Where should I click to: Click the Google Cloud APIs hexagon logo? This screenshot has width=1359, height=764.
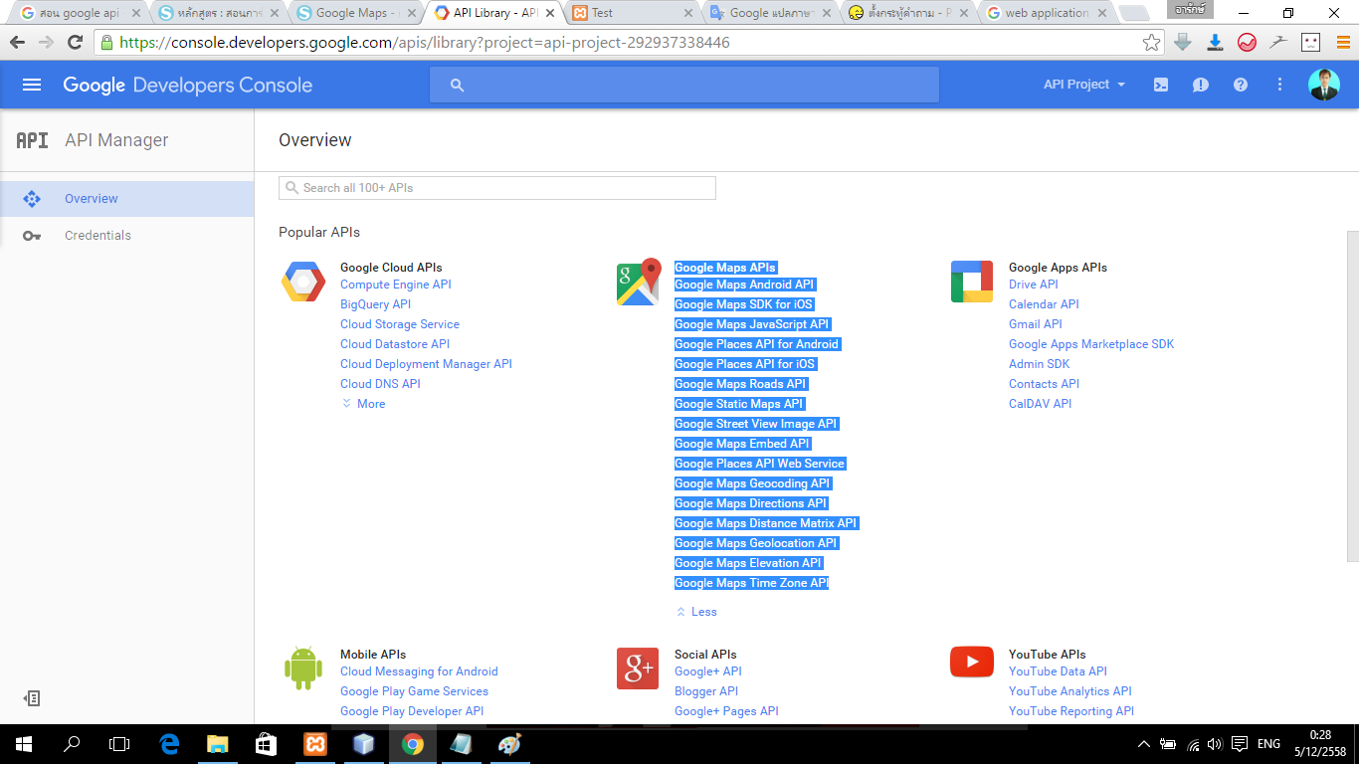point(302,282)
